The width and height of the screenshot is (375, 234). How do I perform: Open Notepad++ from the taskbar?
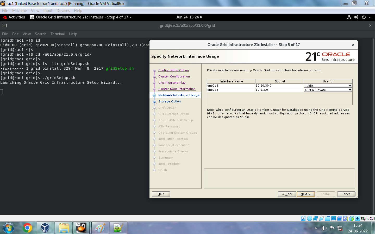pos(118,228)
